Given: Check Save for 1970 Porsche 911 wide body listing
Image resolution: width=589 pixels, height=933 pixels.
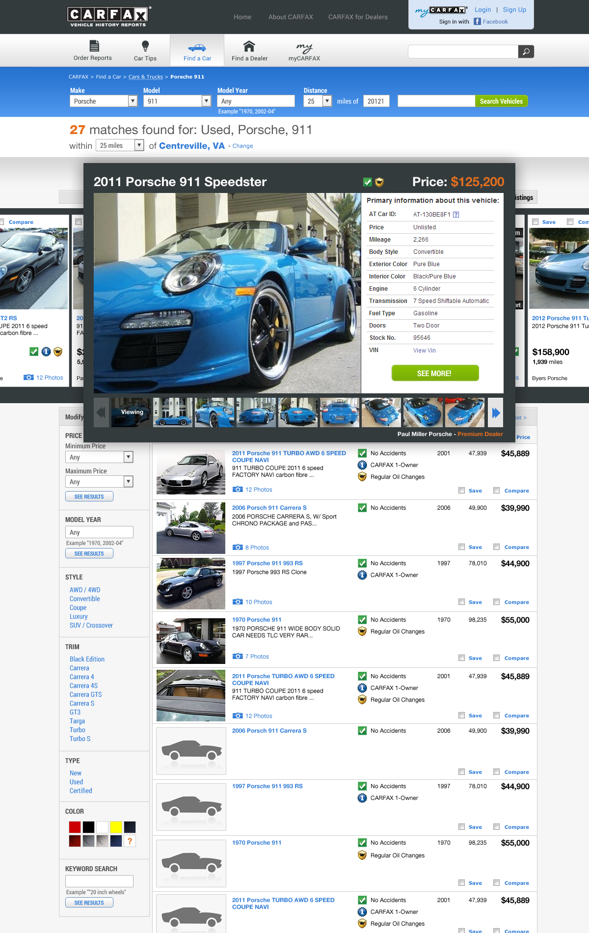Looking at the screenshot, I should point(461,658).
